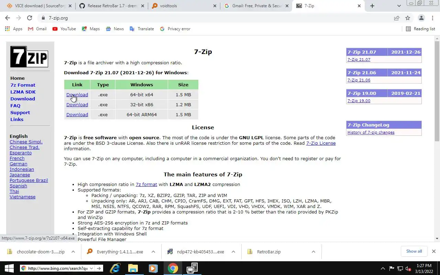Open Translate bookmark
440x275 pixels.
(x=142, y=29)
